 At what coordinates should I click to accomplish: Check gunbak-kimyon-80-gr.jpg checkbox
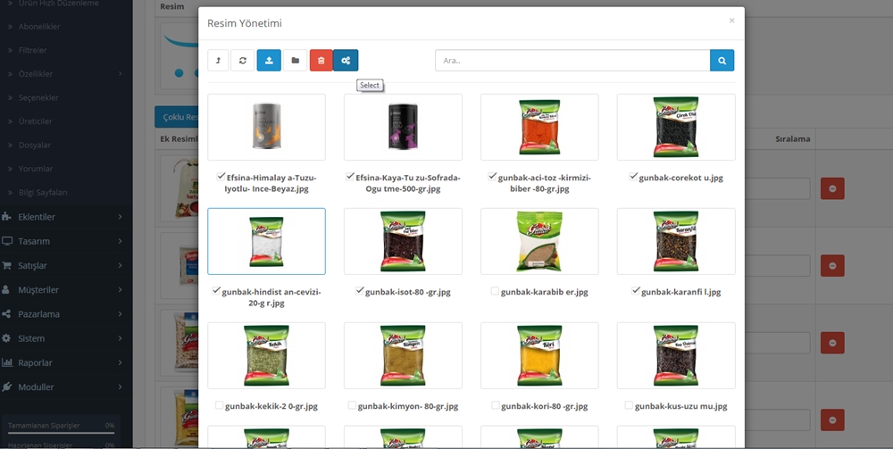(352, 405)
